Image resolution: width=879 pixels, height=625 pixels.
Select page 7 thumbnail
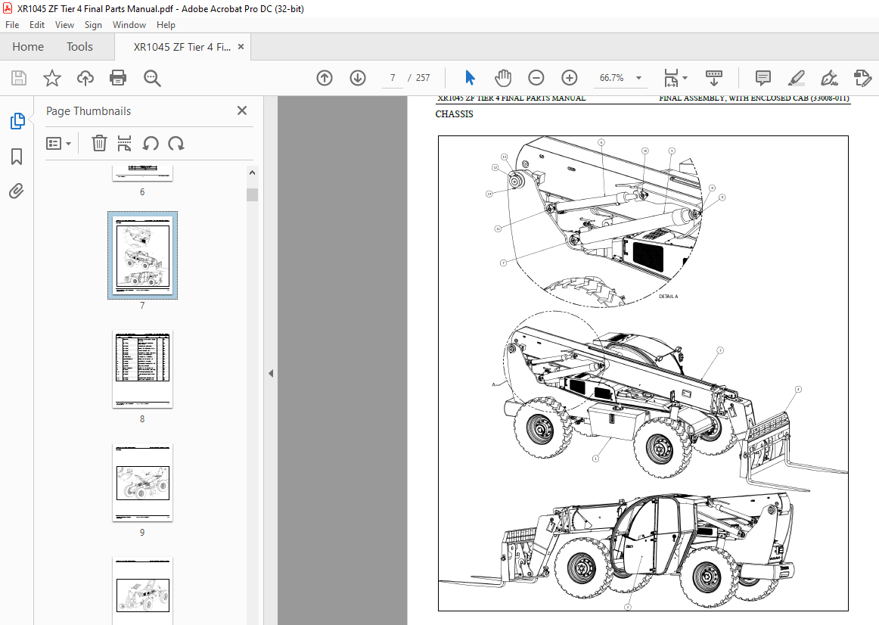tap(142, 256)
